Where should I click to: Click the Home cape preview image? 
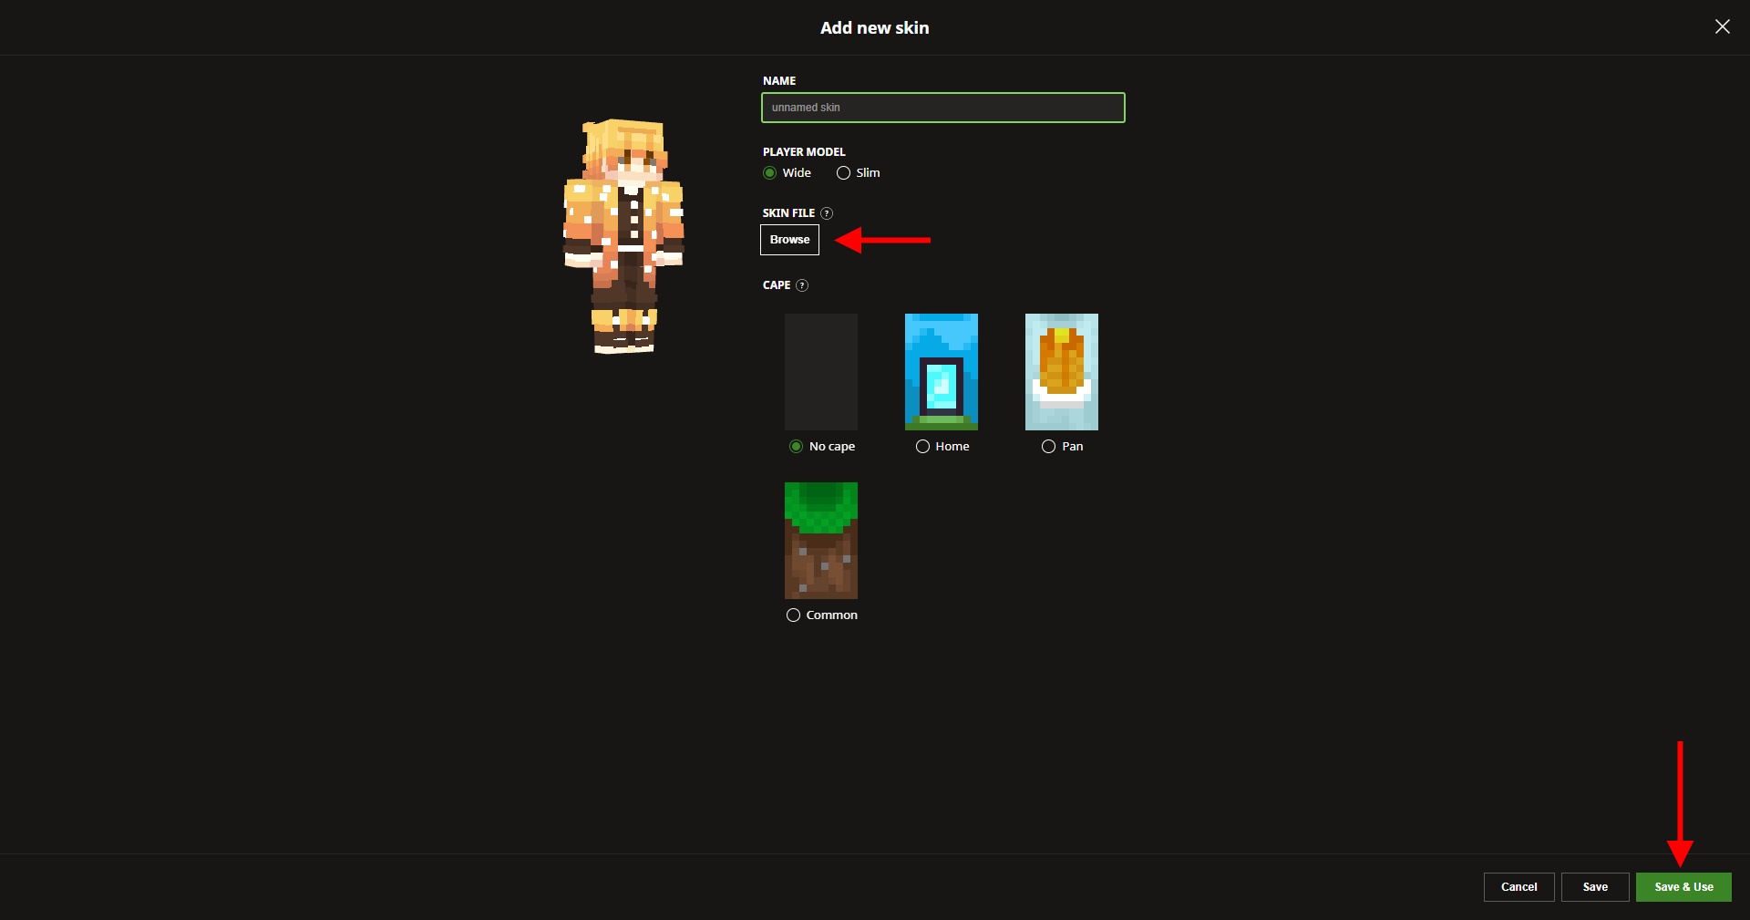[942, 372]
